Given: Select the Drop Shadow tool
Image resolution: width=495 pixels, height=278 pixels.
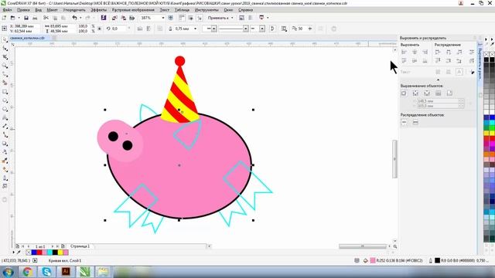Looking at the screenshot, I should [x=5, y=144].
